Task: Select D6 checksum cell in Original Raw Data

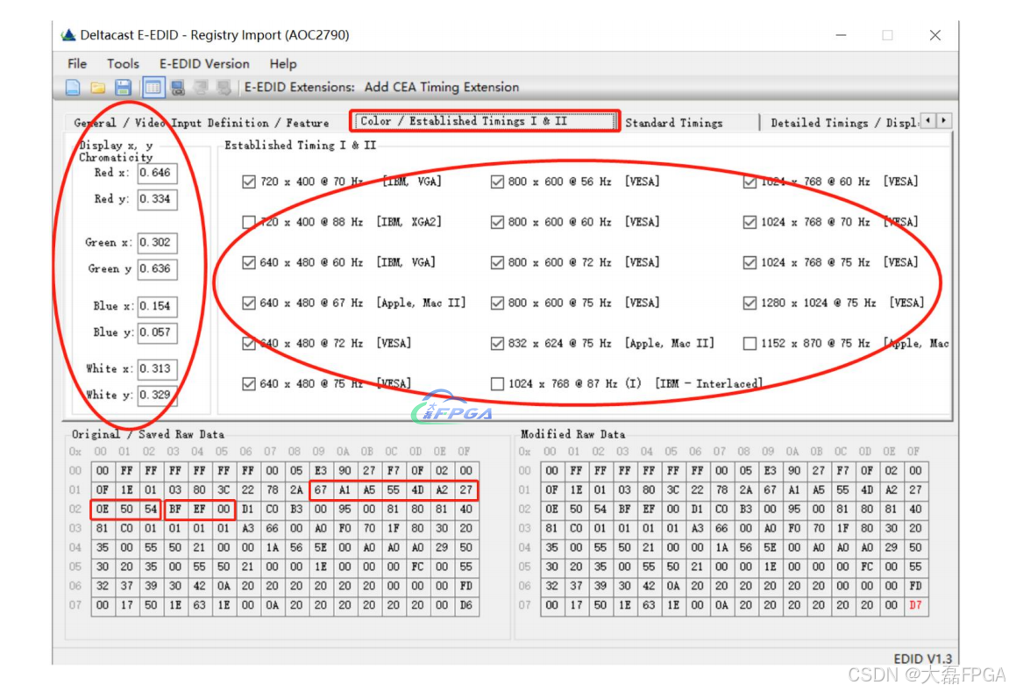Action: coord(465,606)
